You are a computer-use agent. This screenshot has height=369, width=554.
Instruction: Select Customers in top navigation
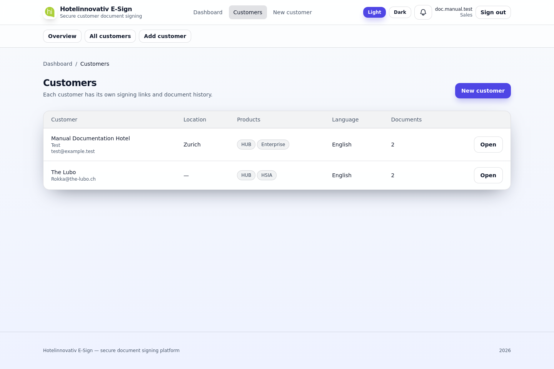pos(248,12)
